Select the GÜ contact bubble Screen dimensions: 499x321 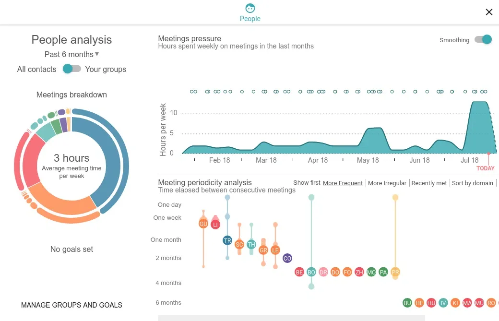click(203, 224)
